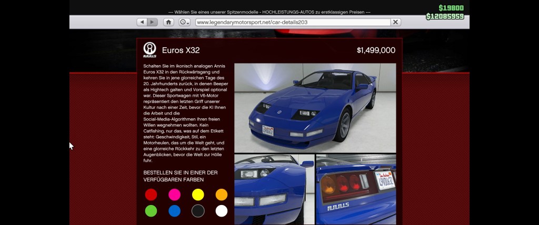Click the legendarymotorsport.net address bar

tap(293, 22)
